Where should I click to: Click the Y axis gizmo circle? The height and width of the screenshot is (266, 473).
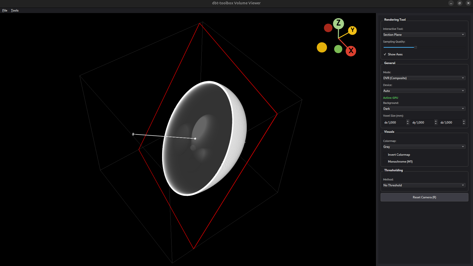[x=352, y=30]
